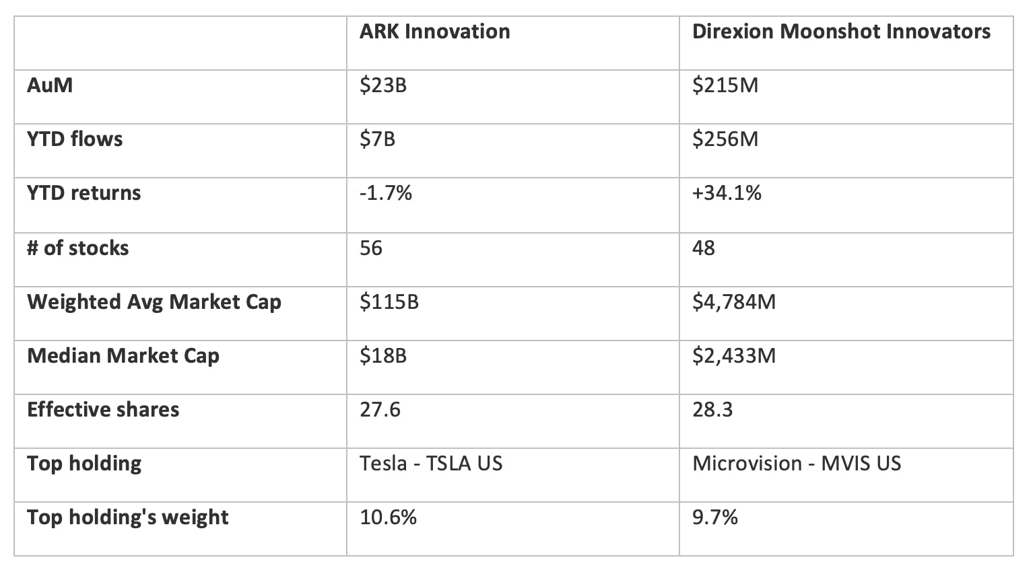Image resolution: width=1033 pixels, height=572 pixels.
Task: Select the $215M AuM cell
Action: (725, 85)
